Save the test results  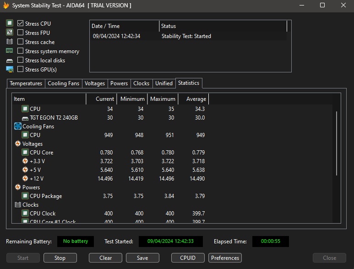pos(142,258)
